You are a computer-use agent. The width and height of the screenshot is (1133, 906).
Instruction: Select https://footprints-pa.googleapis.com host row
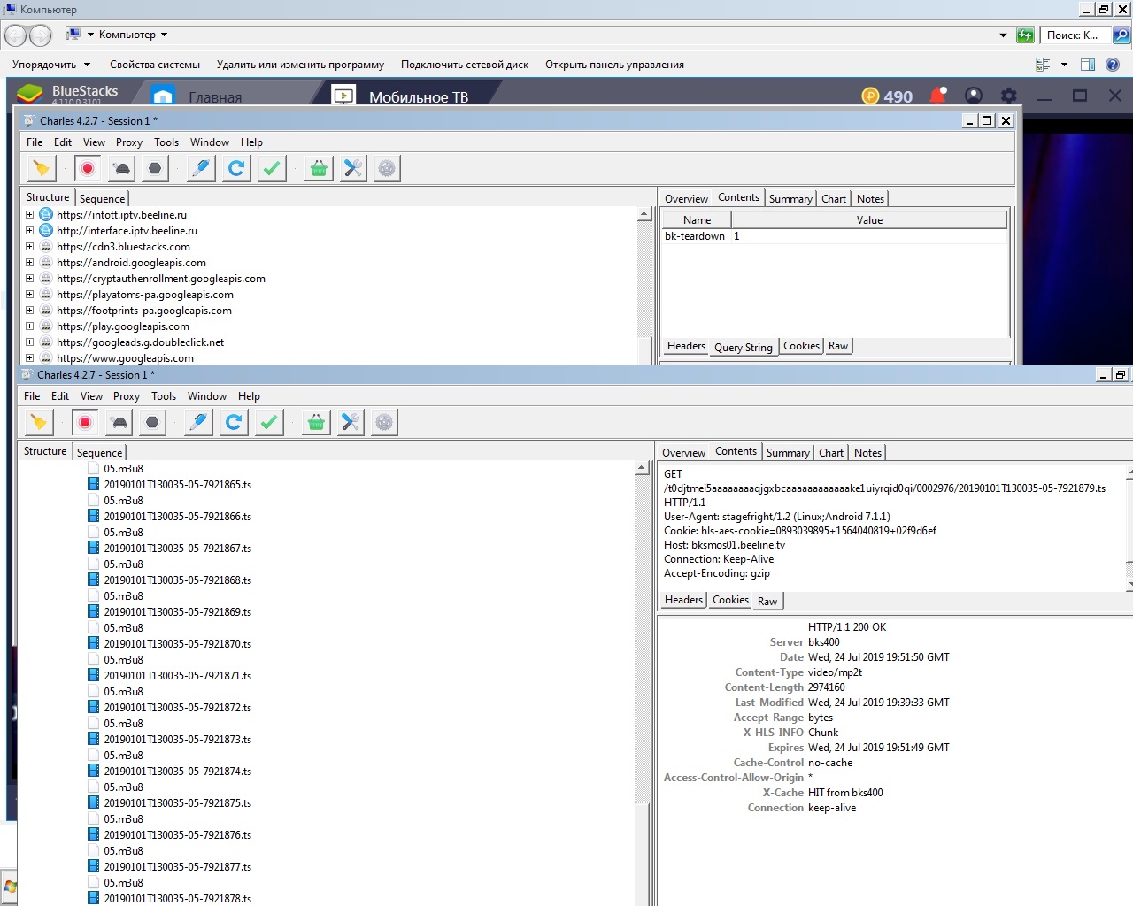[143, 311]
